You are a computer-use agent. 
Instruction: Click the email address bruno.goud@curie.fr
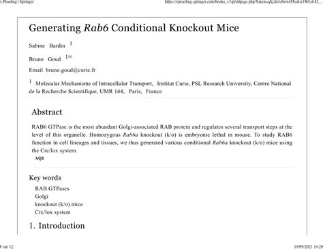(71, 70)
